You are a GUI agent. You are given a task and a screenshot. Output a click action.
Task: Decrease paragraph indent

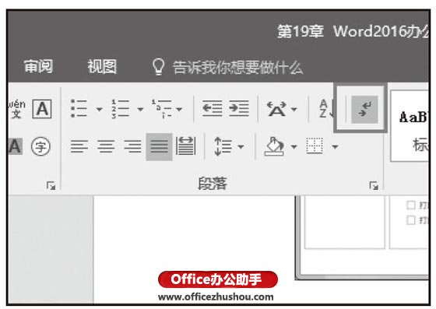[212, 108]
